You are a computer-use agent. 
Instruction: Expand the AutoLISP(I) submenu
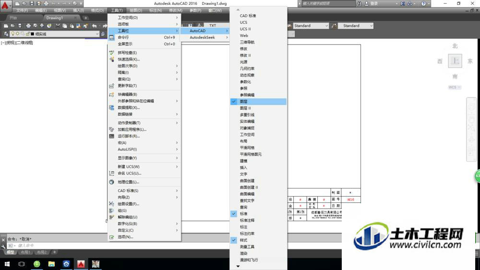click(x=144, y=149)
